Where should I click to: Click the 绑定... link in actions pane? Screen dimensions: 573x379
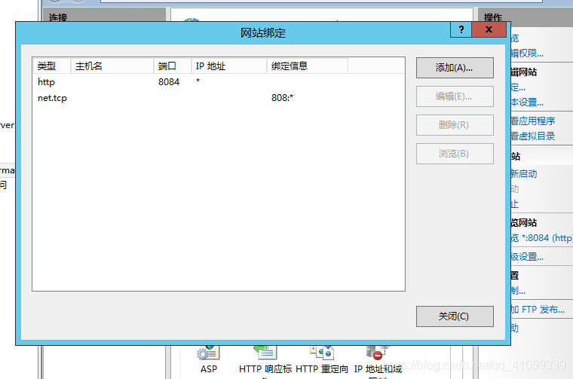pyautogui.click(x=518, y=87)
